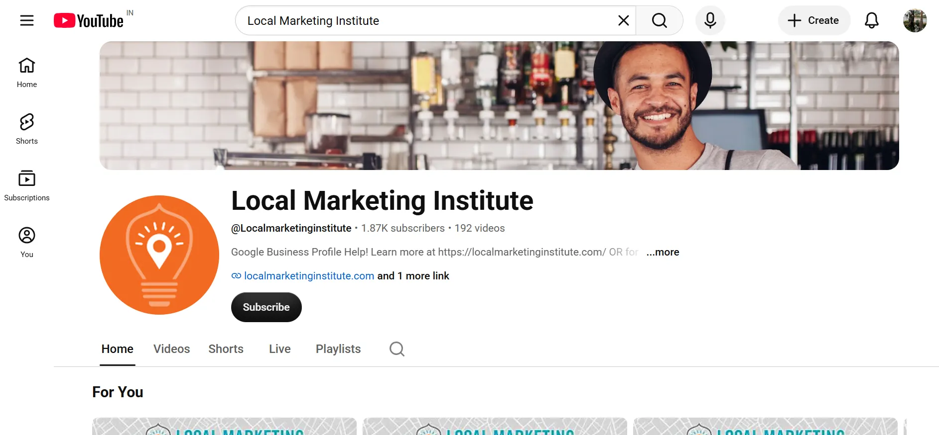
Task: Search within channel using magnifier icon
Action: tap(397, 349)
